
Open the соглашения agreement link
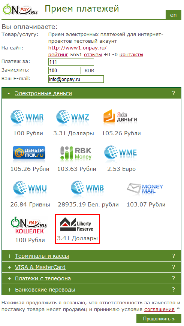(160, 310)
